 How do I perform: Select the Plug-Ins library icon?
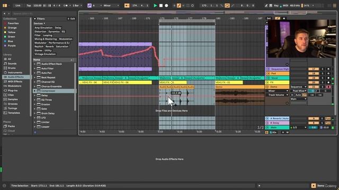tap(5, 90)
